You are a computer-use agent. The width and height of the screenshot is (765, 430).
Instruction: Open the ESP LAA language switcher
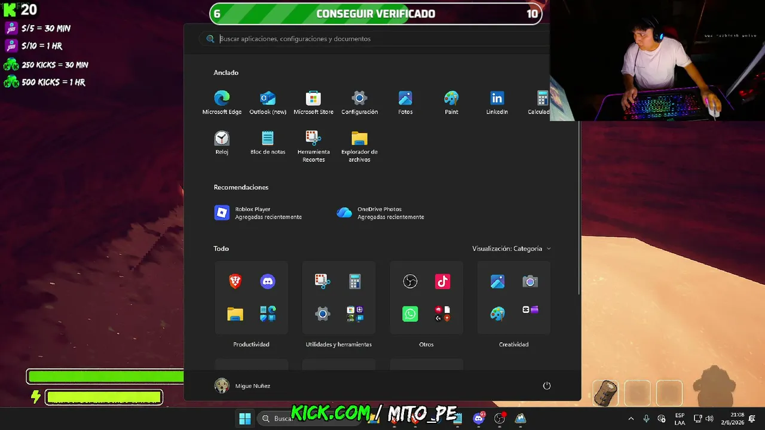pos(680,419)
